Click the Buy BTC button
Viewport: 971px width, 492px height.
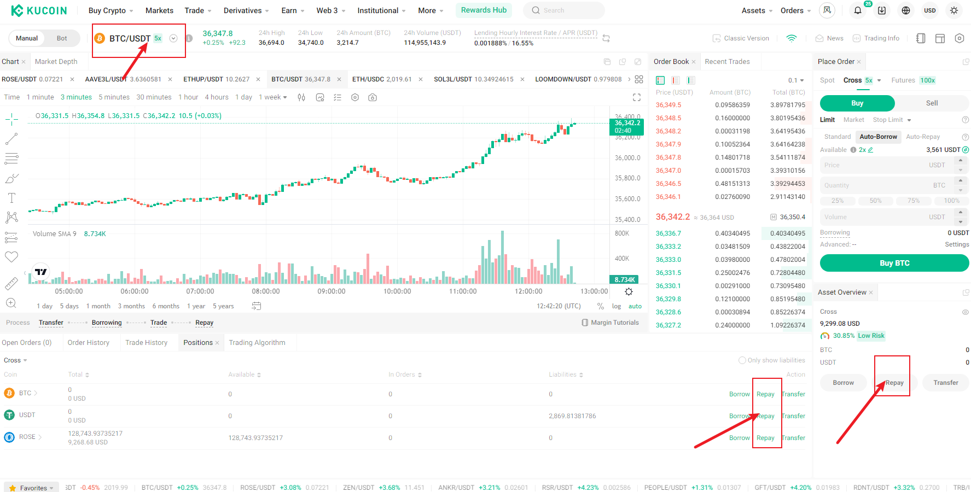(x=894, y=263)
